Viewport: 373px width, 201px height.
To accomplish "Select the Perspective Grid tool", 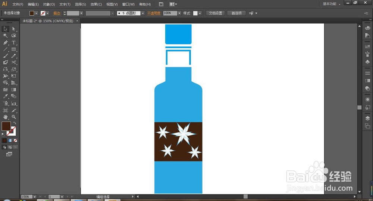I will 13,83.
